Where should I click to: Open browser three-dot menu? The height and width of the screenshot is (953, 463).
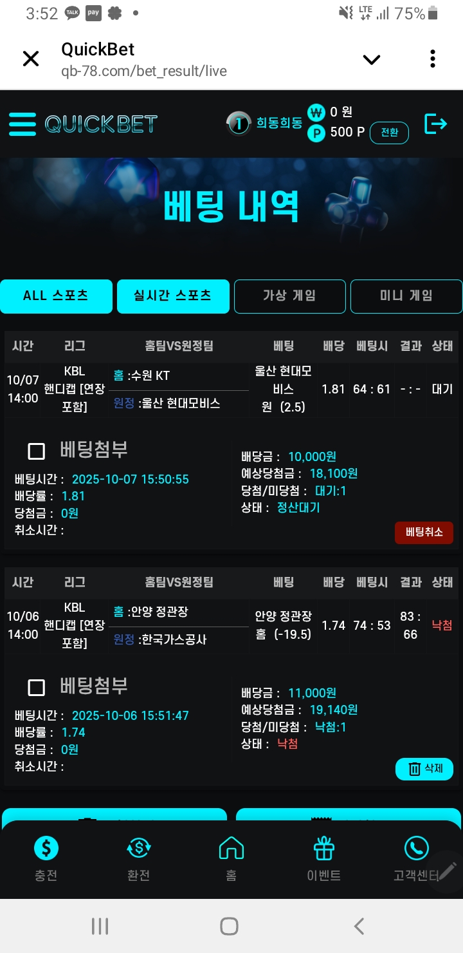[x=433, y=59]
